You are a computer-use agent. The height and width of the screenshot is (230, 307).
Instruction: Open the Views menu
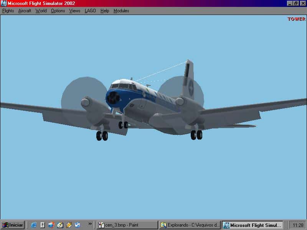coord(75,11)
